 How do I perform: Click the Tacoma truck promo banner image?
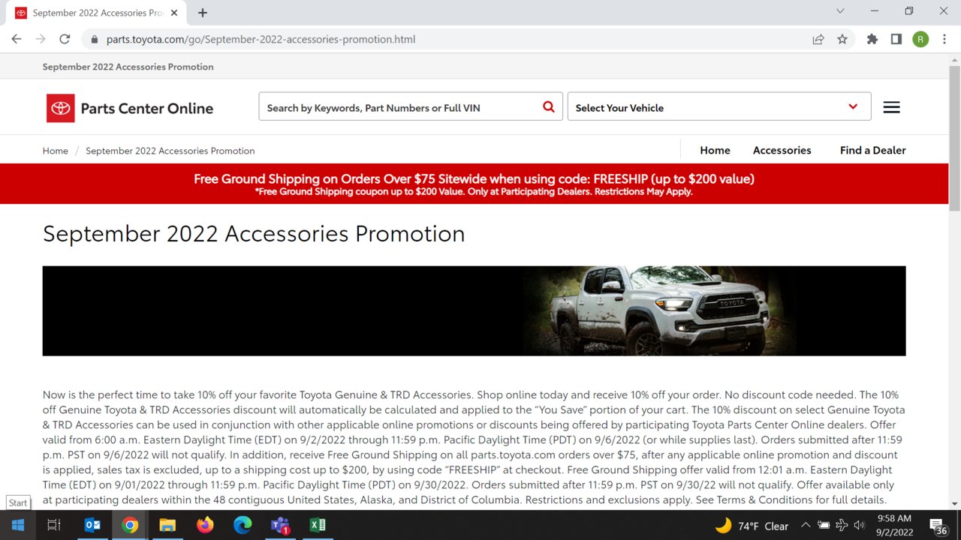(474, 310)
